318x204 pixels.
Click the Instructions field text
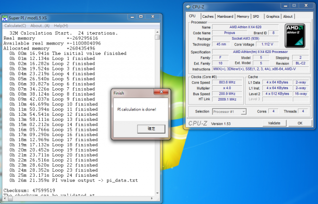point(260,69)
